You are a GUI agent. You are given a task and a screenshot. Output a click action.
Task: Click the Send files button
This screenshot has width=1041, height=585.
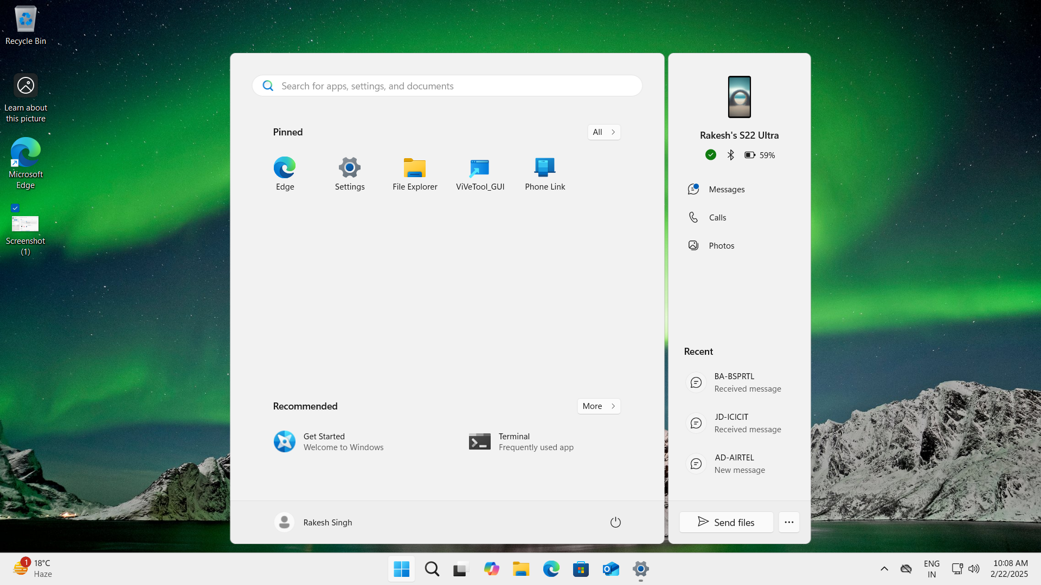tap(726, 522)
